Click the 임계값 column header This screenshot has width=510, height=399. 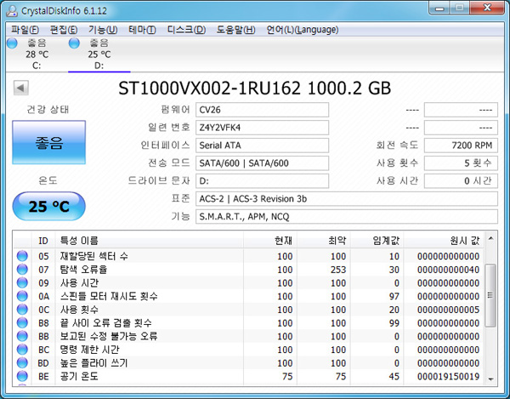[x=377, y=241]
